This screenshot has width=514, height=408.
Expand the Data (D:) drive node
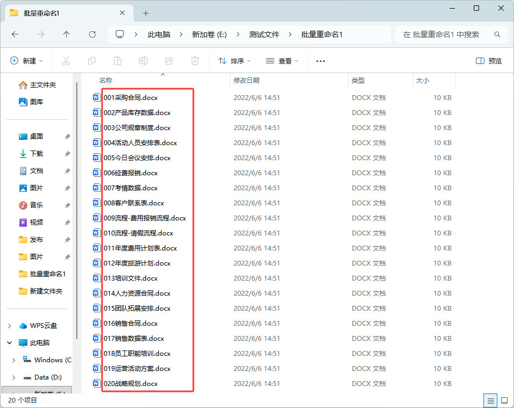click(13, 377)
